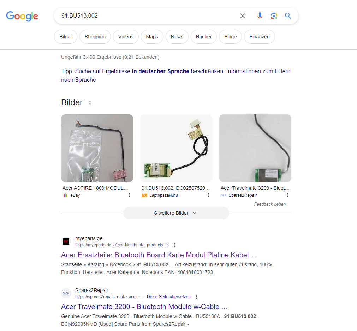Screen dimensions: 357x331
Task: Expand 6 weitere Bilder
Action: pyautogui.click(x=176, y=213)
